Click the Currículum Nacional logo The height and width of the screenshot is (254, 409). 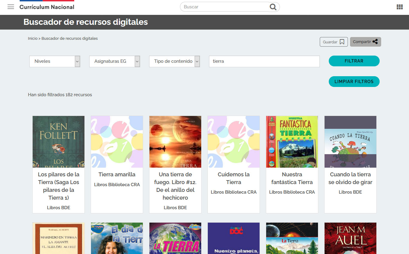[x=47, y=7]
